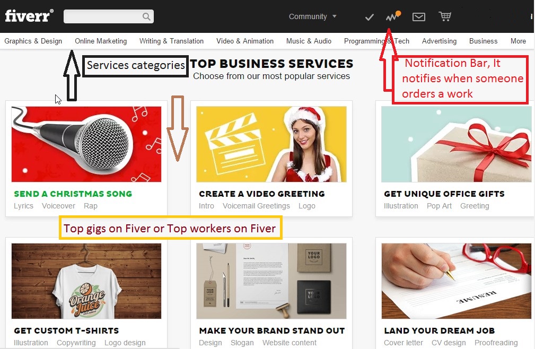Click the Copywriting link
The image size is (535, 349).
[x=76, y=343]
